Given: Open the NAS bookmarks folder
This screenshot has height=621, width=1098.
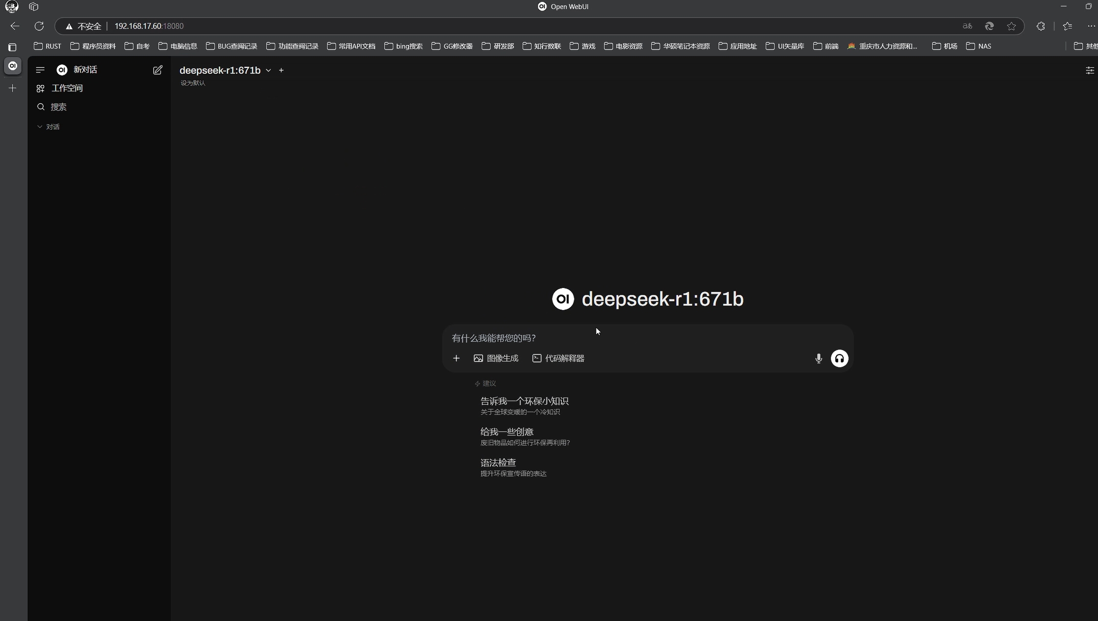Looking at the screenshot, I should 979,46.
